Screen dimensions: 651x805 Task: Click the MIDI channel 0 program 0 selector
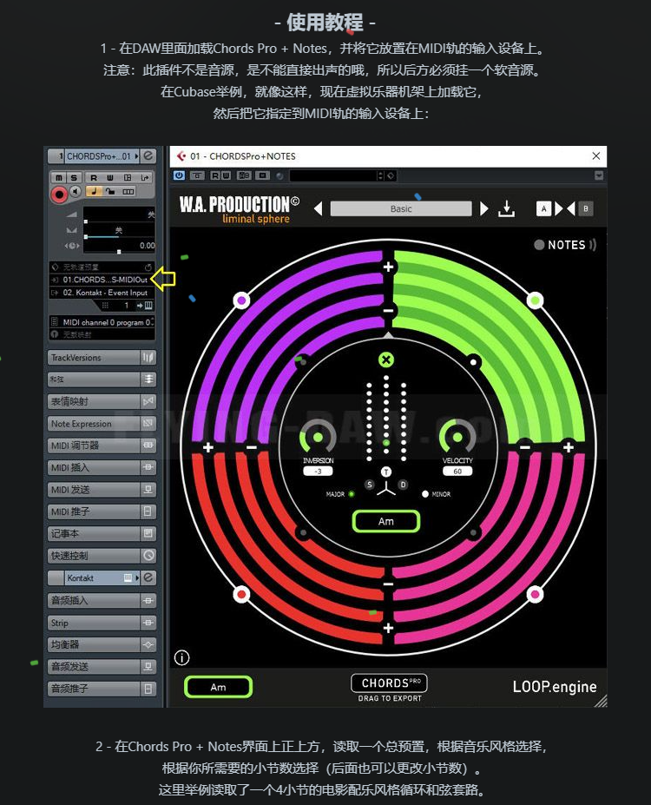point(102,322)
